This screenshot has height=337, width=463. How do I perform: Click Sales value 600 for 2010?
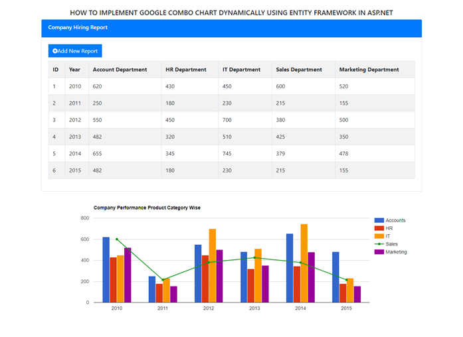pos(280,86)
